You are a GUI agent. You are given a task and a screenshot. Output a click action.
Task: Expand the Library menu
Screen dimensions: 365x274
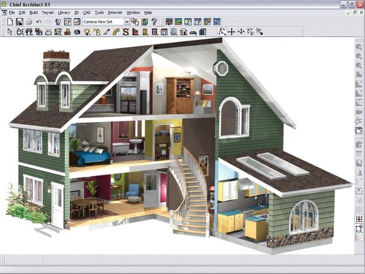[64, 12]
